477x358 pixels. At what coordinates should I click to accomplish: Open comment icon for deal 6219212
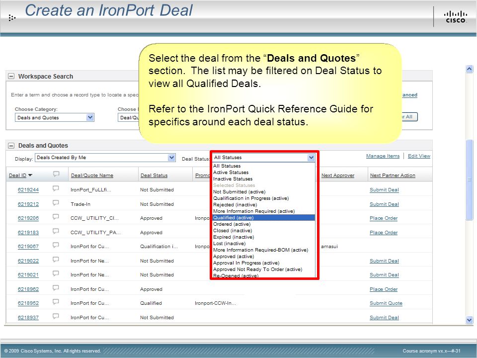tap(56, 203)
